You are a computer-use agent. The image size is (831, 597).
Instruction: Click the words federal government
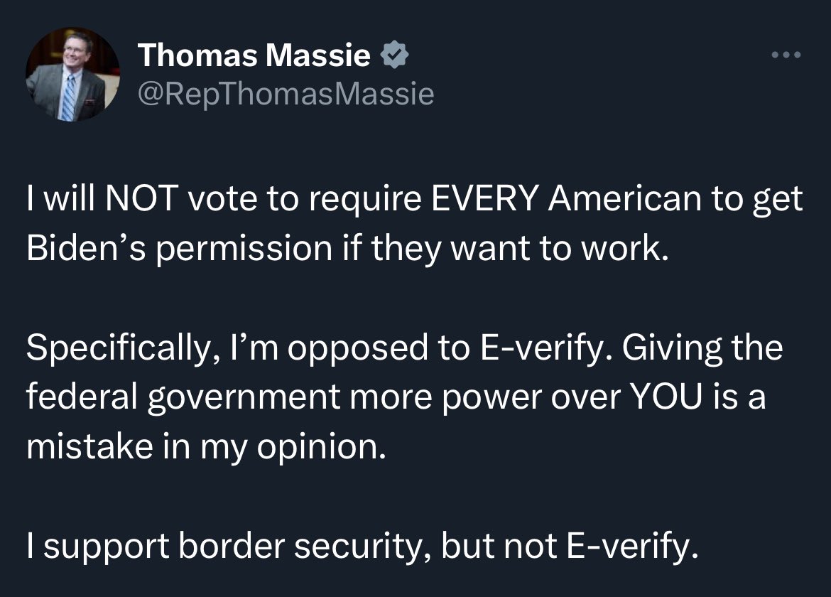[183, 397]
